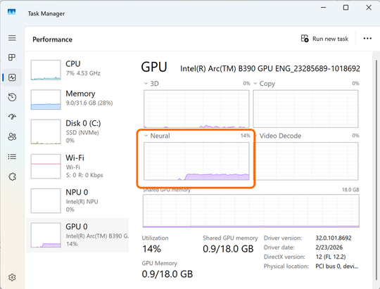The image size is (380, 289).
Task: Select CPU in the performance list
Action: [77, 70]
